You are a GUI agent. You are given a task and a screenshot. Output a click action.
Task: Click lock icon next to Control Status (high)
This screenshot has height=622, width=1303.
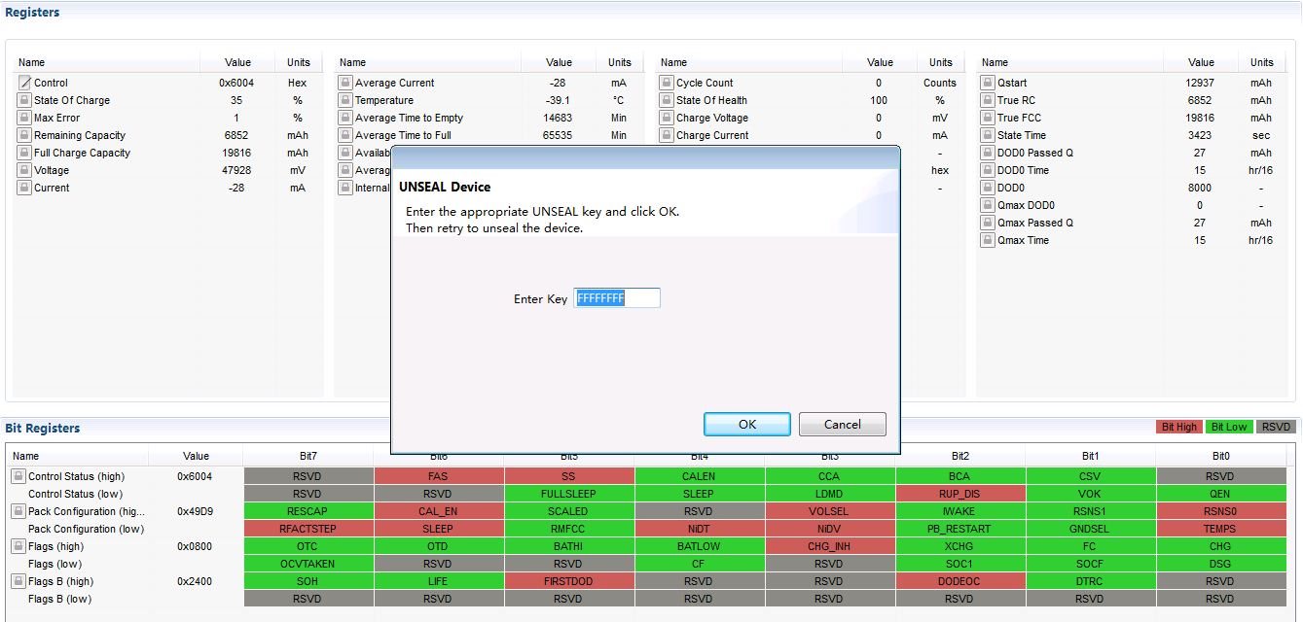[18, 476]
